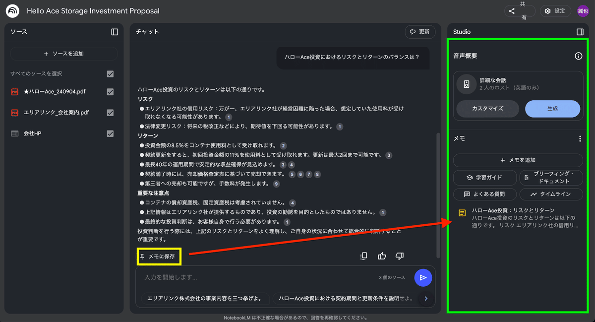Screen dimensions: 595x322
Task: Click citation 2 after コンテナ使用料 line
Action: [x=283, y=145]
